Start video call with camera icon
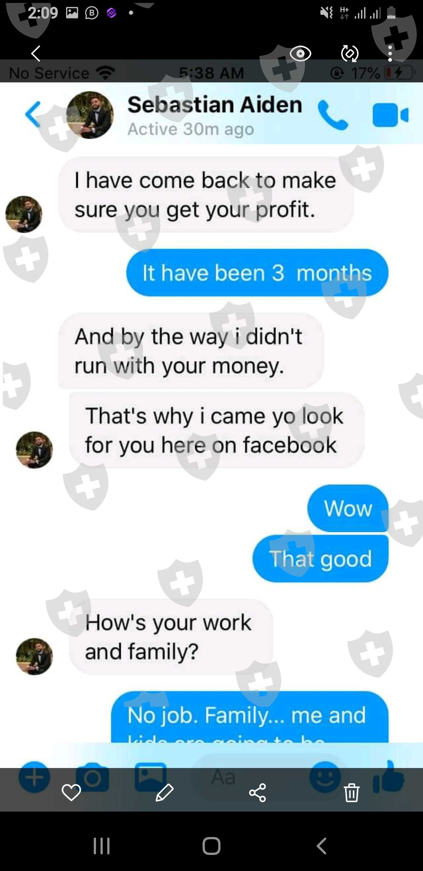Screen dimensions: 423x871 coord(391,115)
